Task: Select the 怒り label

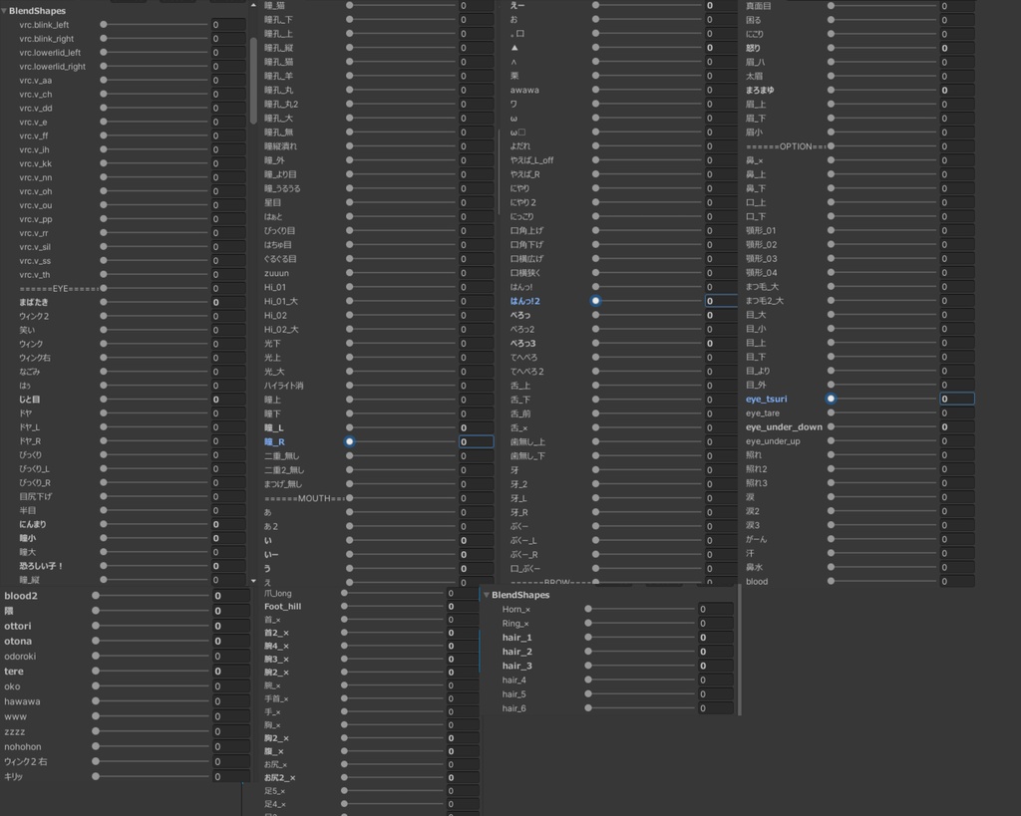Action: tap(753, 48)
